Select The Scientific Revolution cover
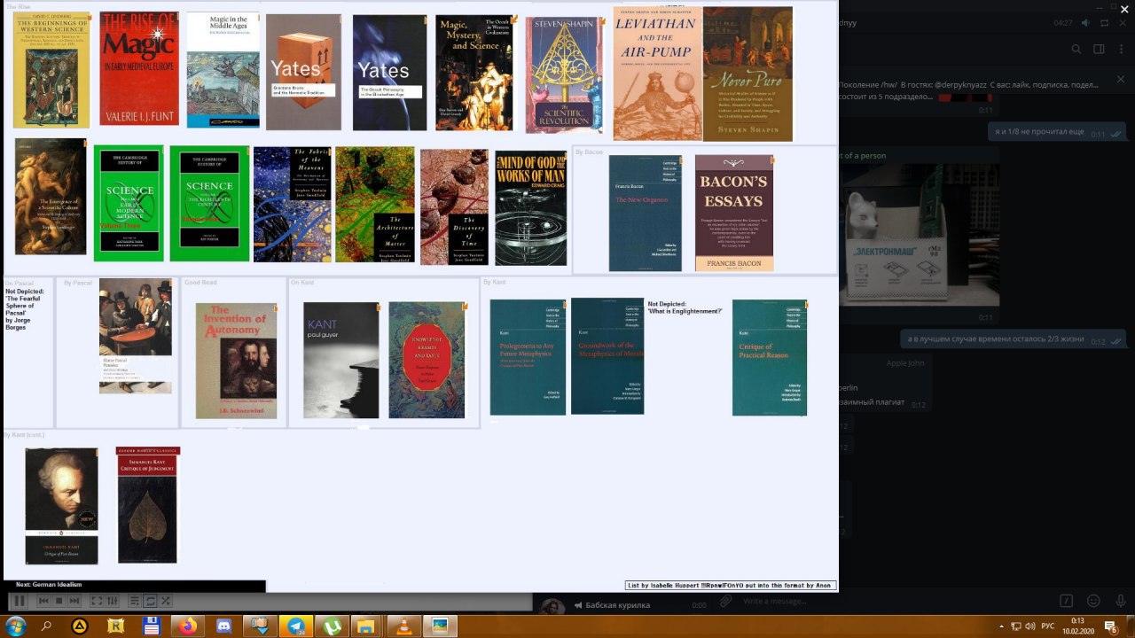1135x638 pixels. [x=565, y=75]
